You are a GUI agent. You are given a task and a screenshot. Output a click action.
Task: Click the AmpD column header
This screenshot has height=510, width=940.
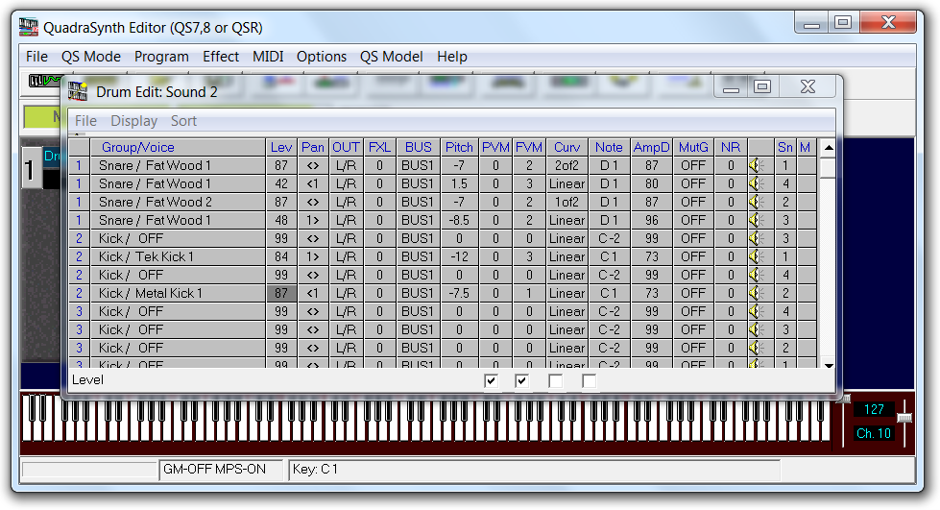pyautogui.click(x=651, y=148)
